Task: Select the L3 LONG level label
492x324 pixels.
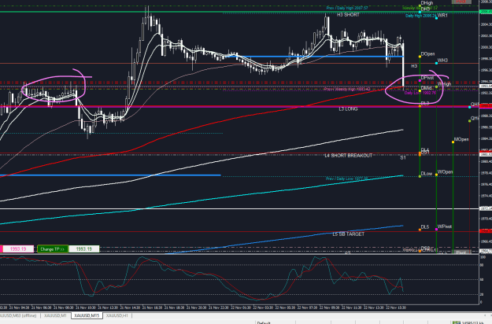Action: [348, 109]
